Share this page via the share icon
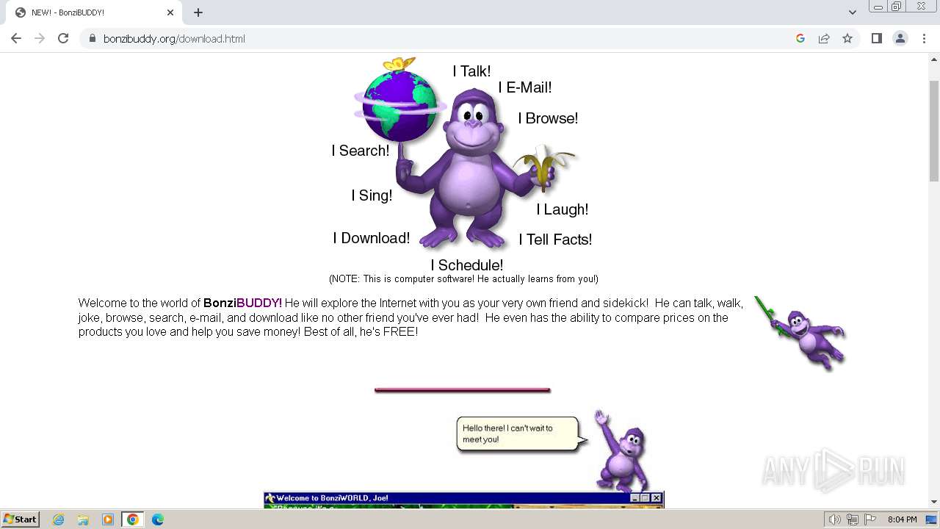This screenshot has height=529, width=940. 824,38
